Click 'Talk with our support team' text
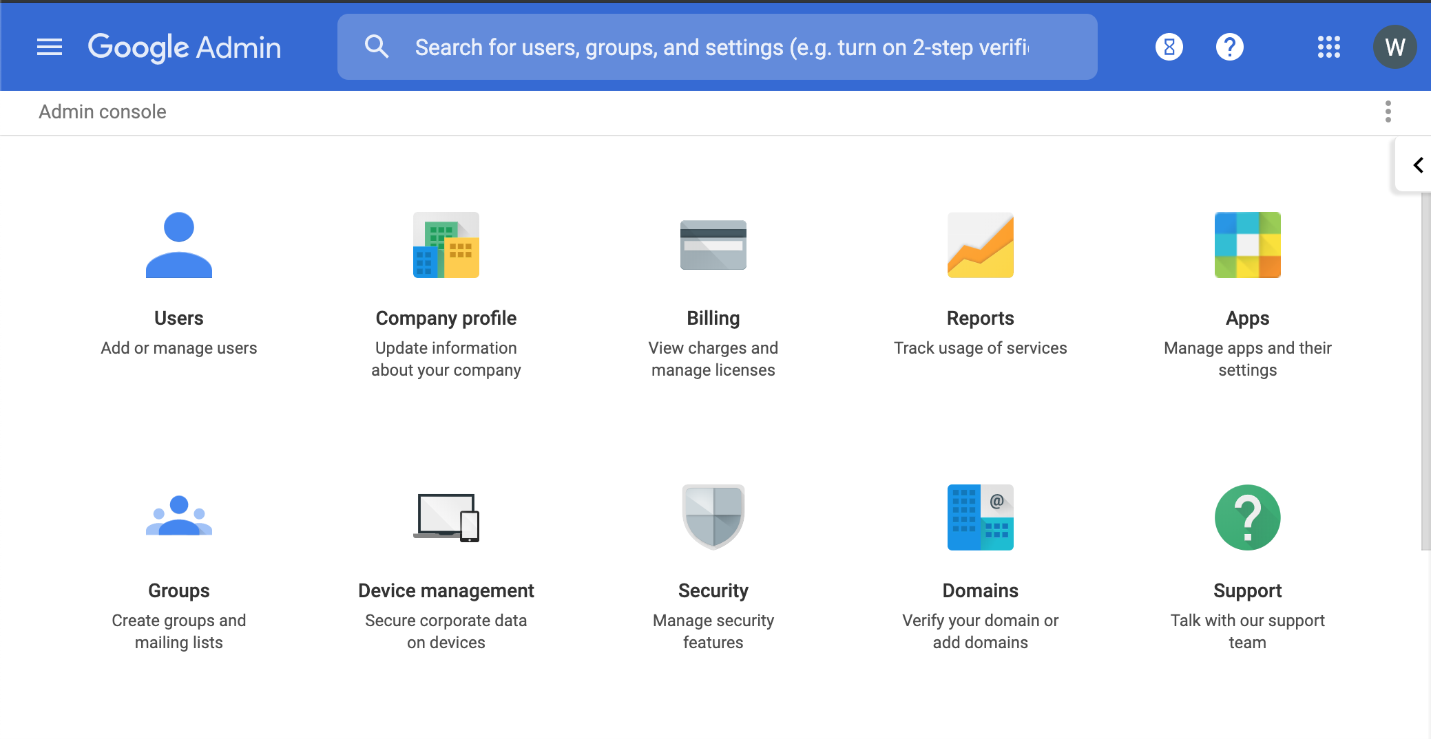Viewport: 1431px width, 739px height. point(1248,632)
